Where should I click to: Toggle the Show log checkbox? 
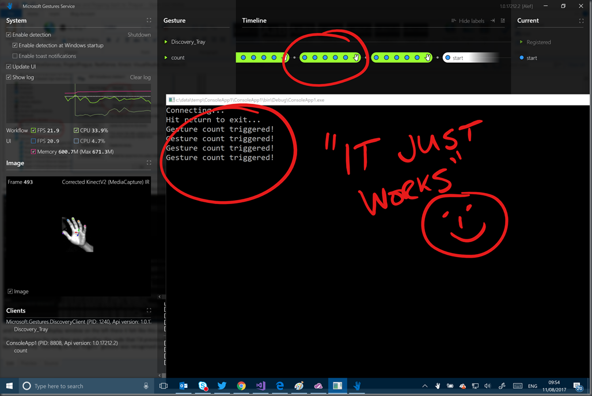point(9,77)
